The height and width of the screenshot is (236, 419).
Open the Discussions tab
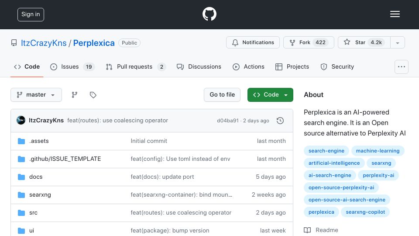[x=199, y=66]
